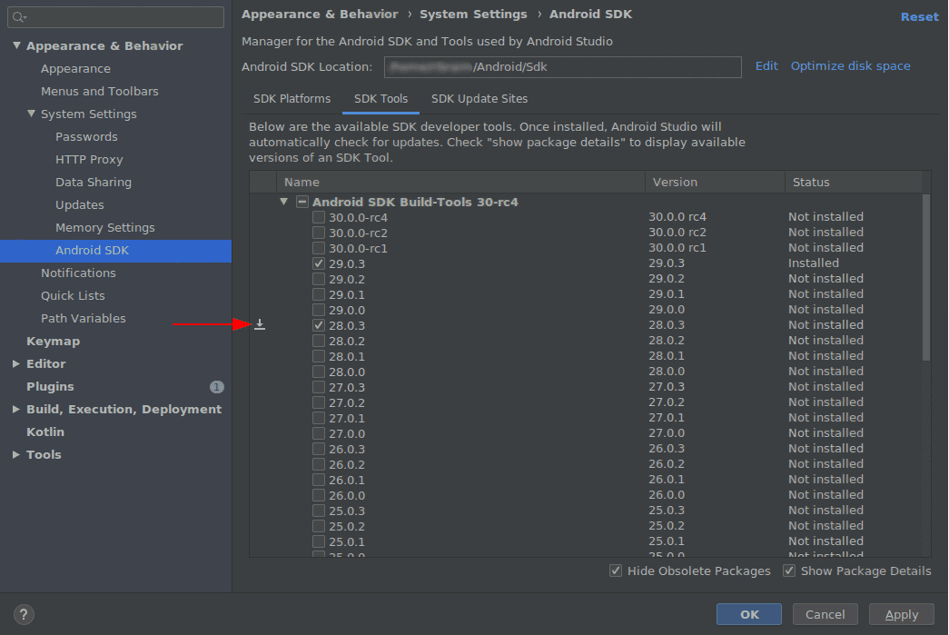
Task: Open the SDK Update Sites tab
Action: [x=479, y=98]
